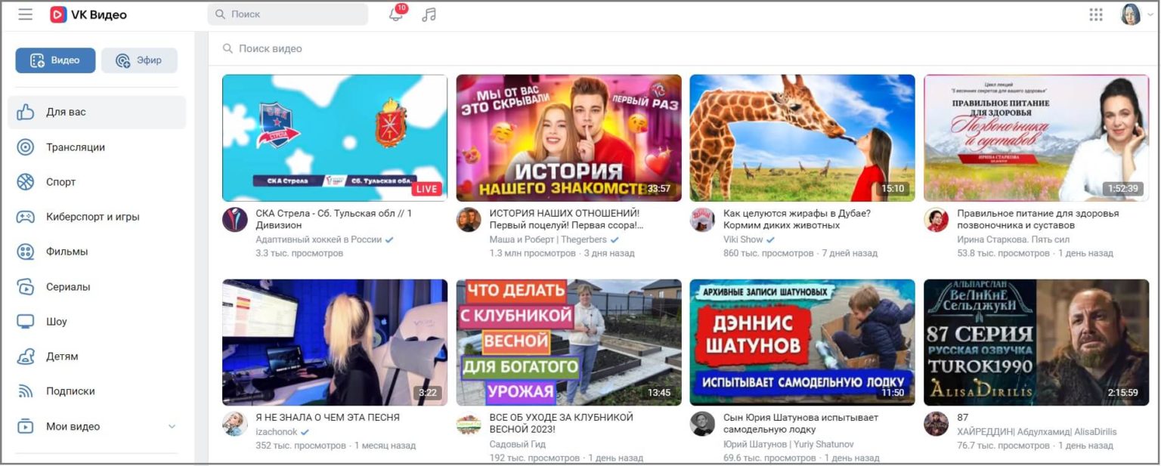
Task: Switch to the Эфир tab
Action: (139, 60)
